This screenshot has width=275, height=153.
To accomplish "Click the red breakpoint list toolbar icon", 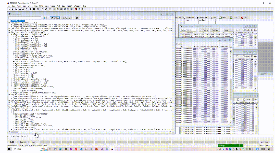I will pyautogui.click(x=76, y=9).
